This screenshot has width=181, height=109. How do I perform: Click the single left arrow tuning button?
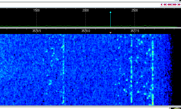pos(162,5)
